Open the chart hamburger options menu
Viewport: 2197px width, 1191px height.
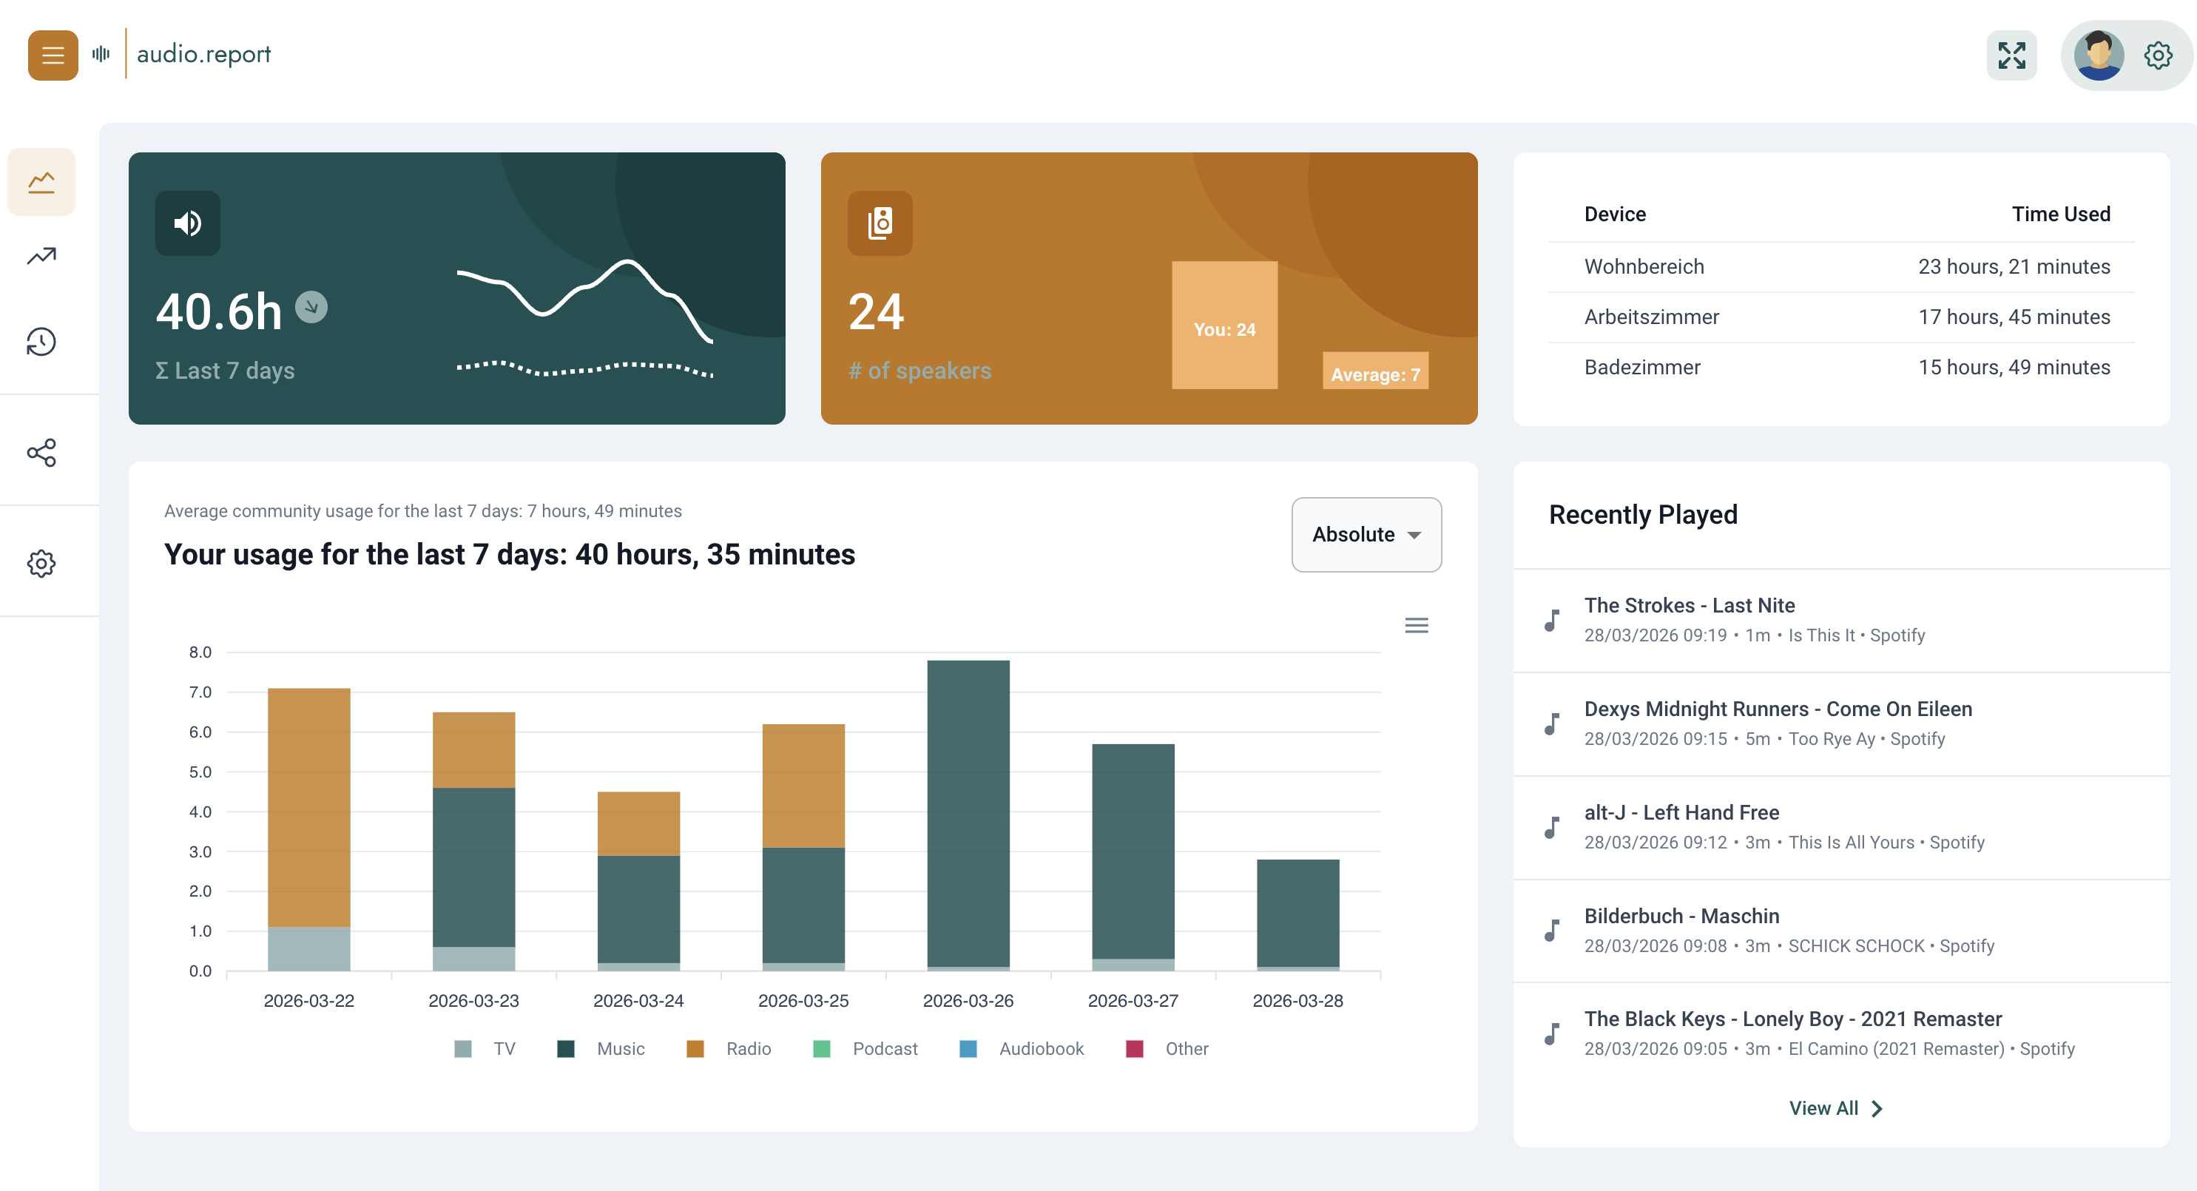click(1417, 625)
